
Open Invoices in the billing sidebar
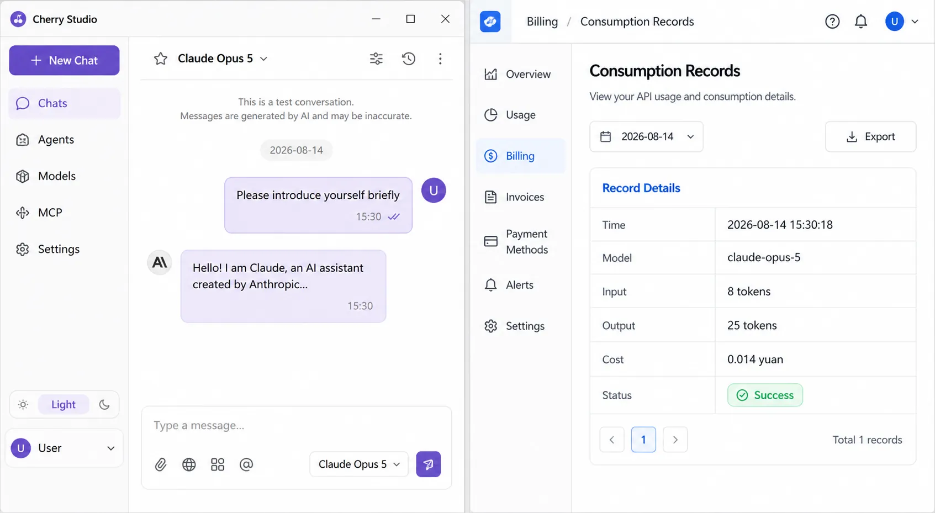pos(520,197)
